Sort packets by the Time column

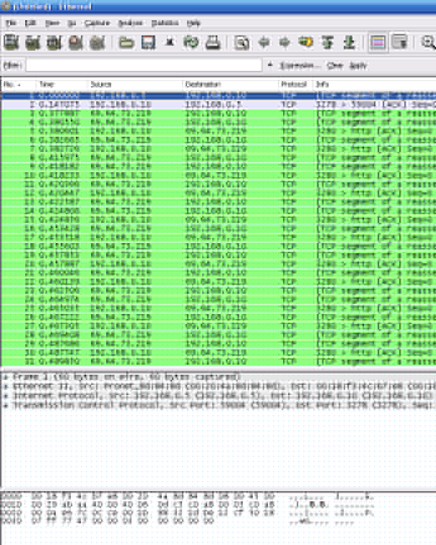tap(61, 84)
